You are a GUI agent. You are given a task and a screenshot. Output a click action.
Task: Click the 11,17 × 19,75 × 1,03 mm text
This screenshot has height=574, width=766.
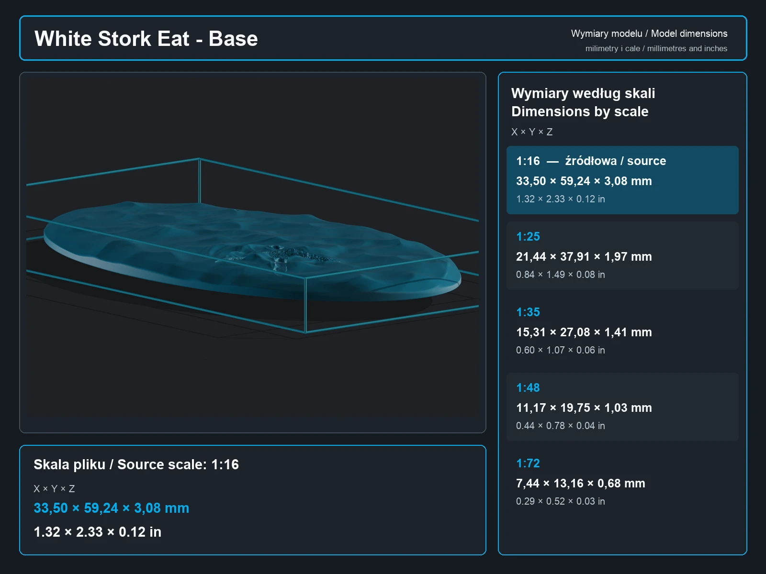[584, 408]
